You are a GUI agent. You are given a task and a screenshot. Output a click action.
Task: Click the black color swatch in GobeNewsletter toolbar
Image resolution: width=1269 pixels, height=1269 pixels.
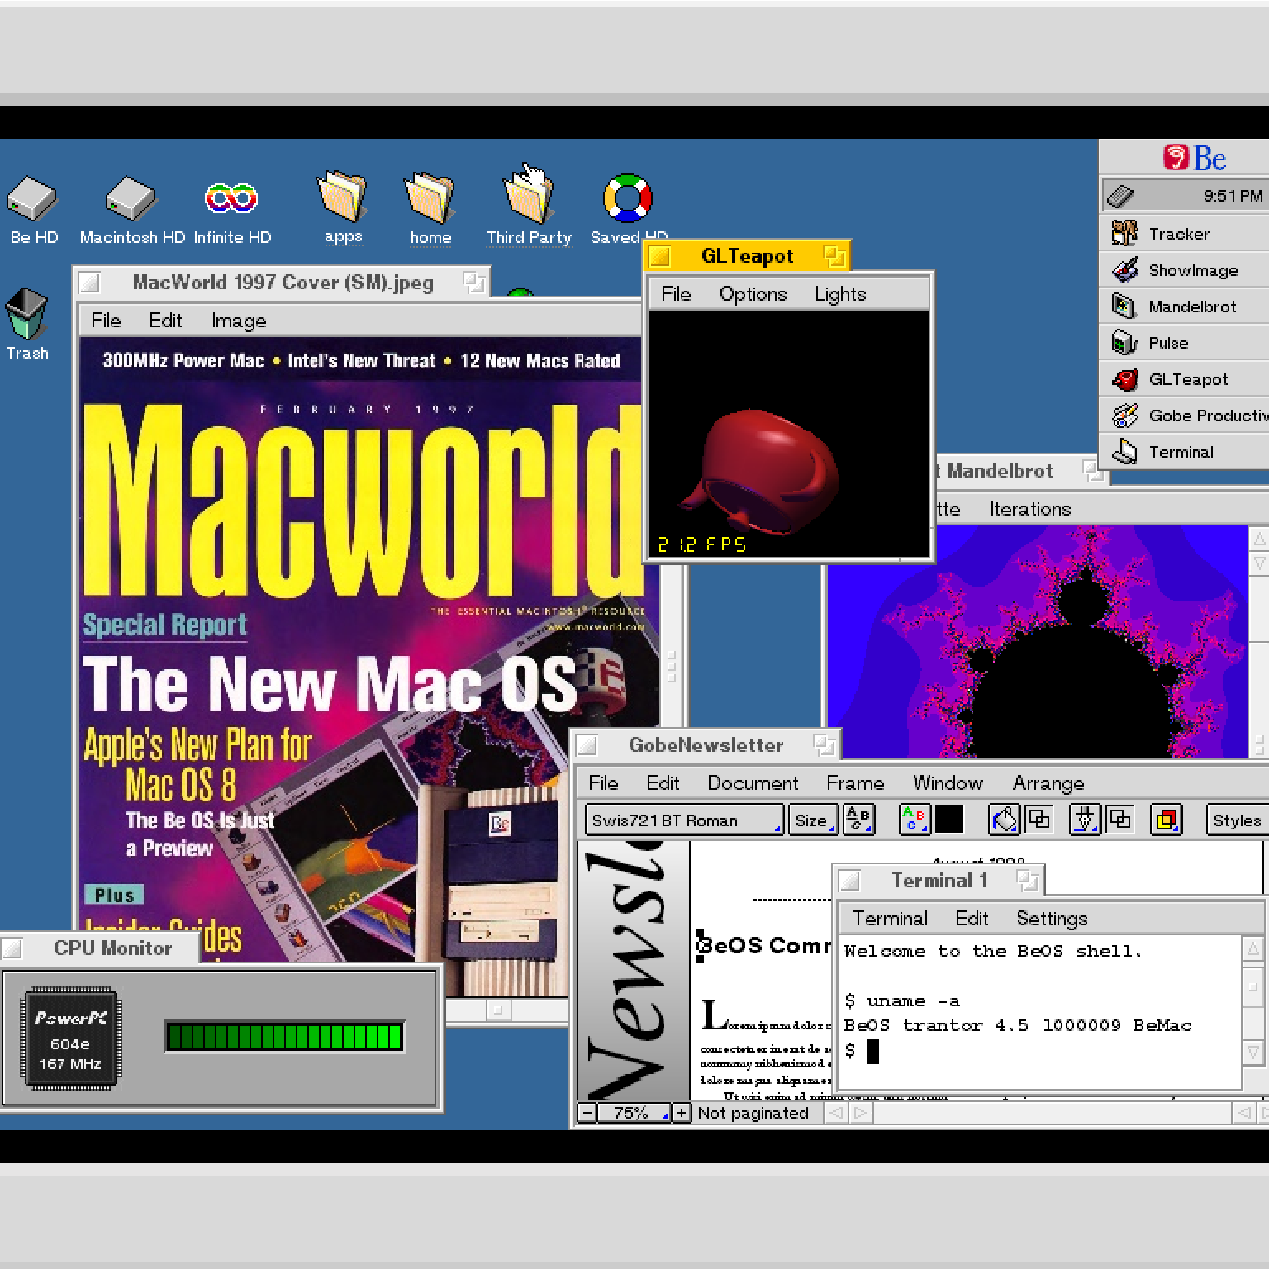click(948, 820)
